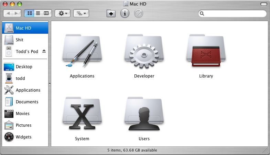Image resolution: width=270 pixels, height=155 pixels.
Task: Select the Shit drive in sidebar
Action: coord(25,40)
